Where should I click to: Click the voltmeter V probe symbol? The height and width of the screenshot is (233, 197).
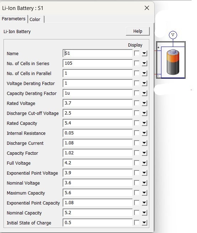173,35
